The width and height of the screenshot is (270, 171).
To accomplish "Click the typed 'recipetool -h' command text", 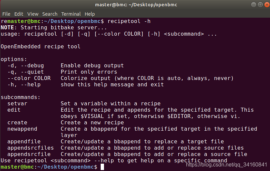I will click(x=129, y=21).
